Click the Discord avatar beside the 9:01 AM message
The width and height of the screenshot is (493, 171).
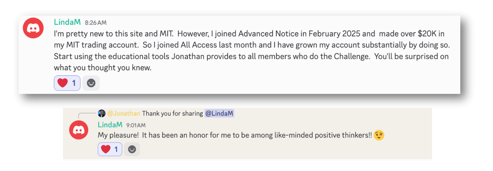pyautogui.click(x=79, y=129)
